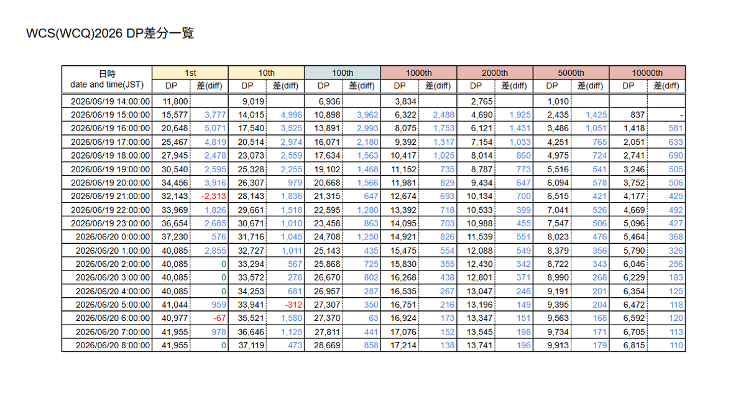
Task: Click the last diff value "110"
Action: pos(676,345)
